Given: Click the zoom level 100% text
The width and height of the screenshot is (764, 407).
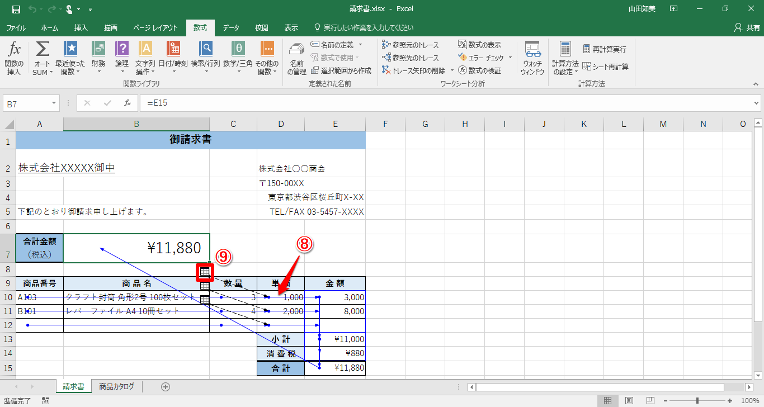Looking at the screenshot, I should click(x=749, y=400).
